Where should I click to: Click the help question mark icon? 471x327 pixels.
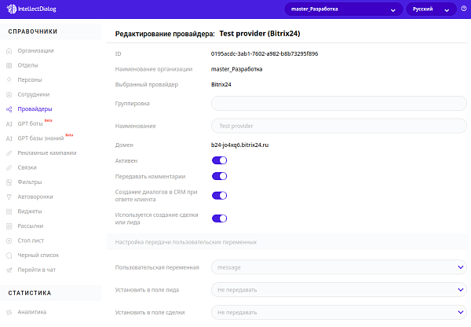coord(463,9)
